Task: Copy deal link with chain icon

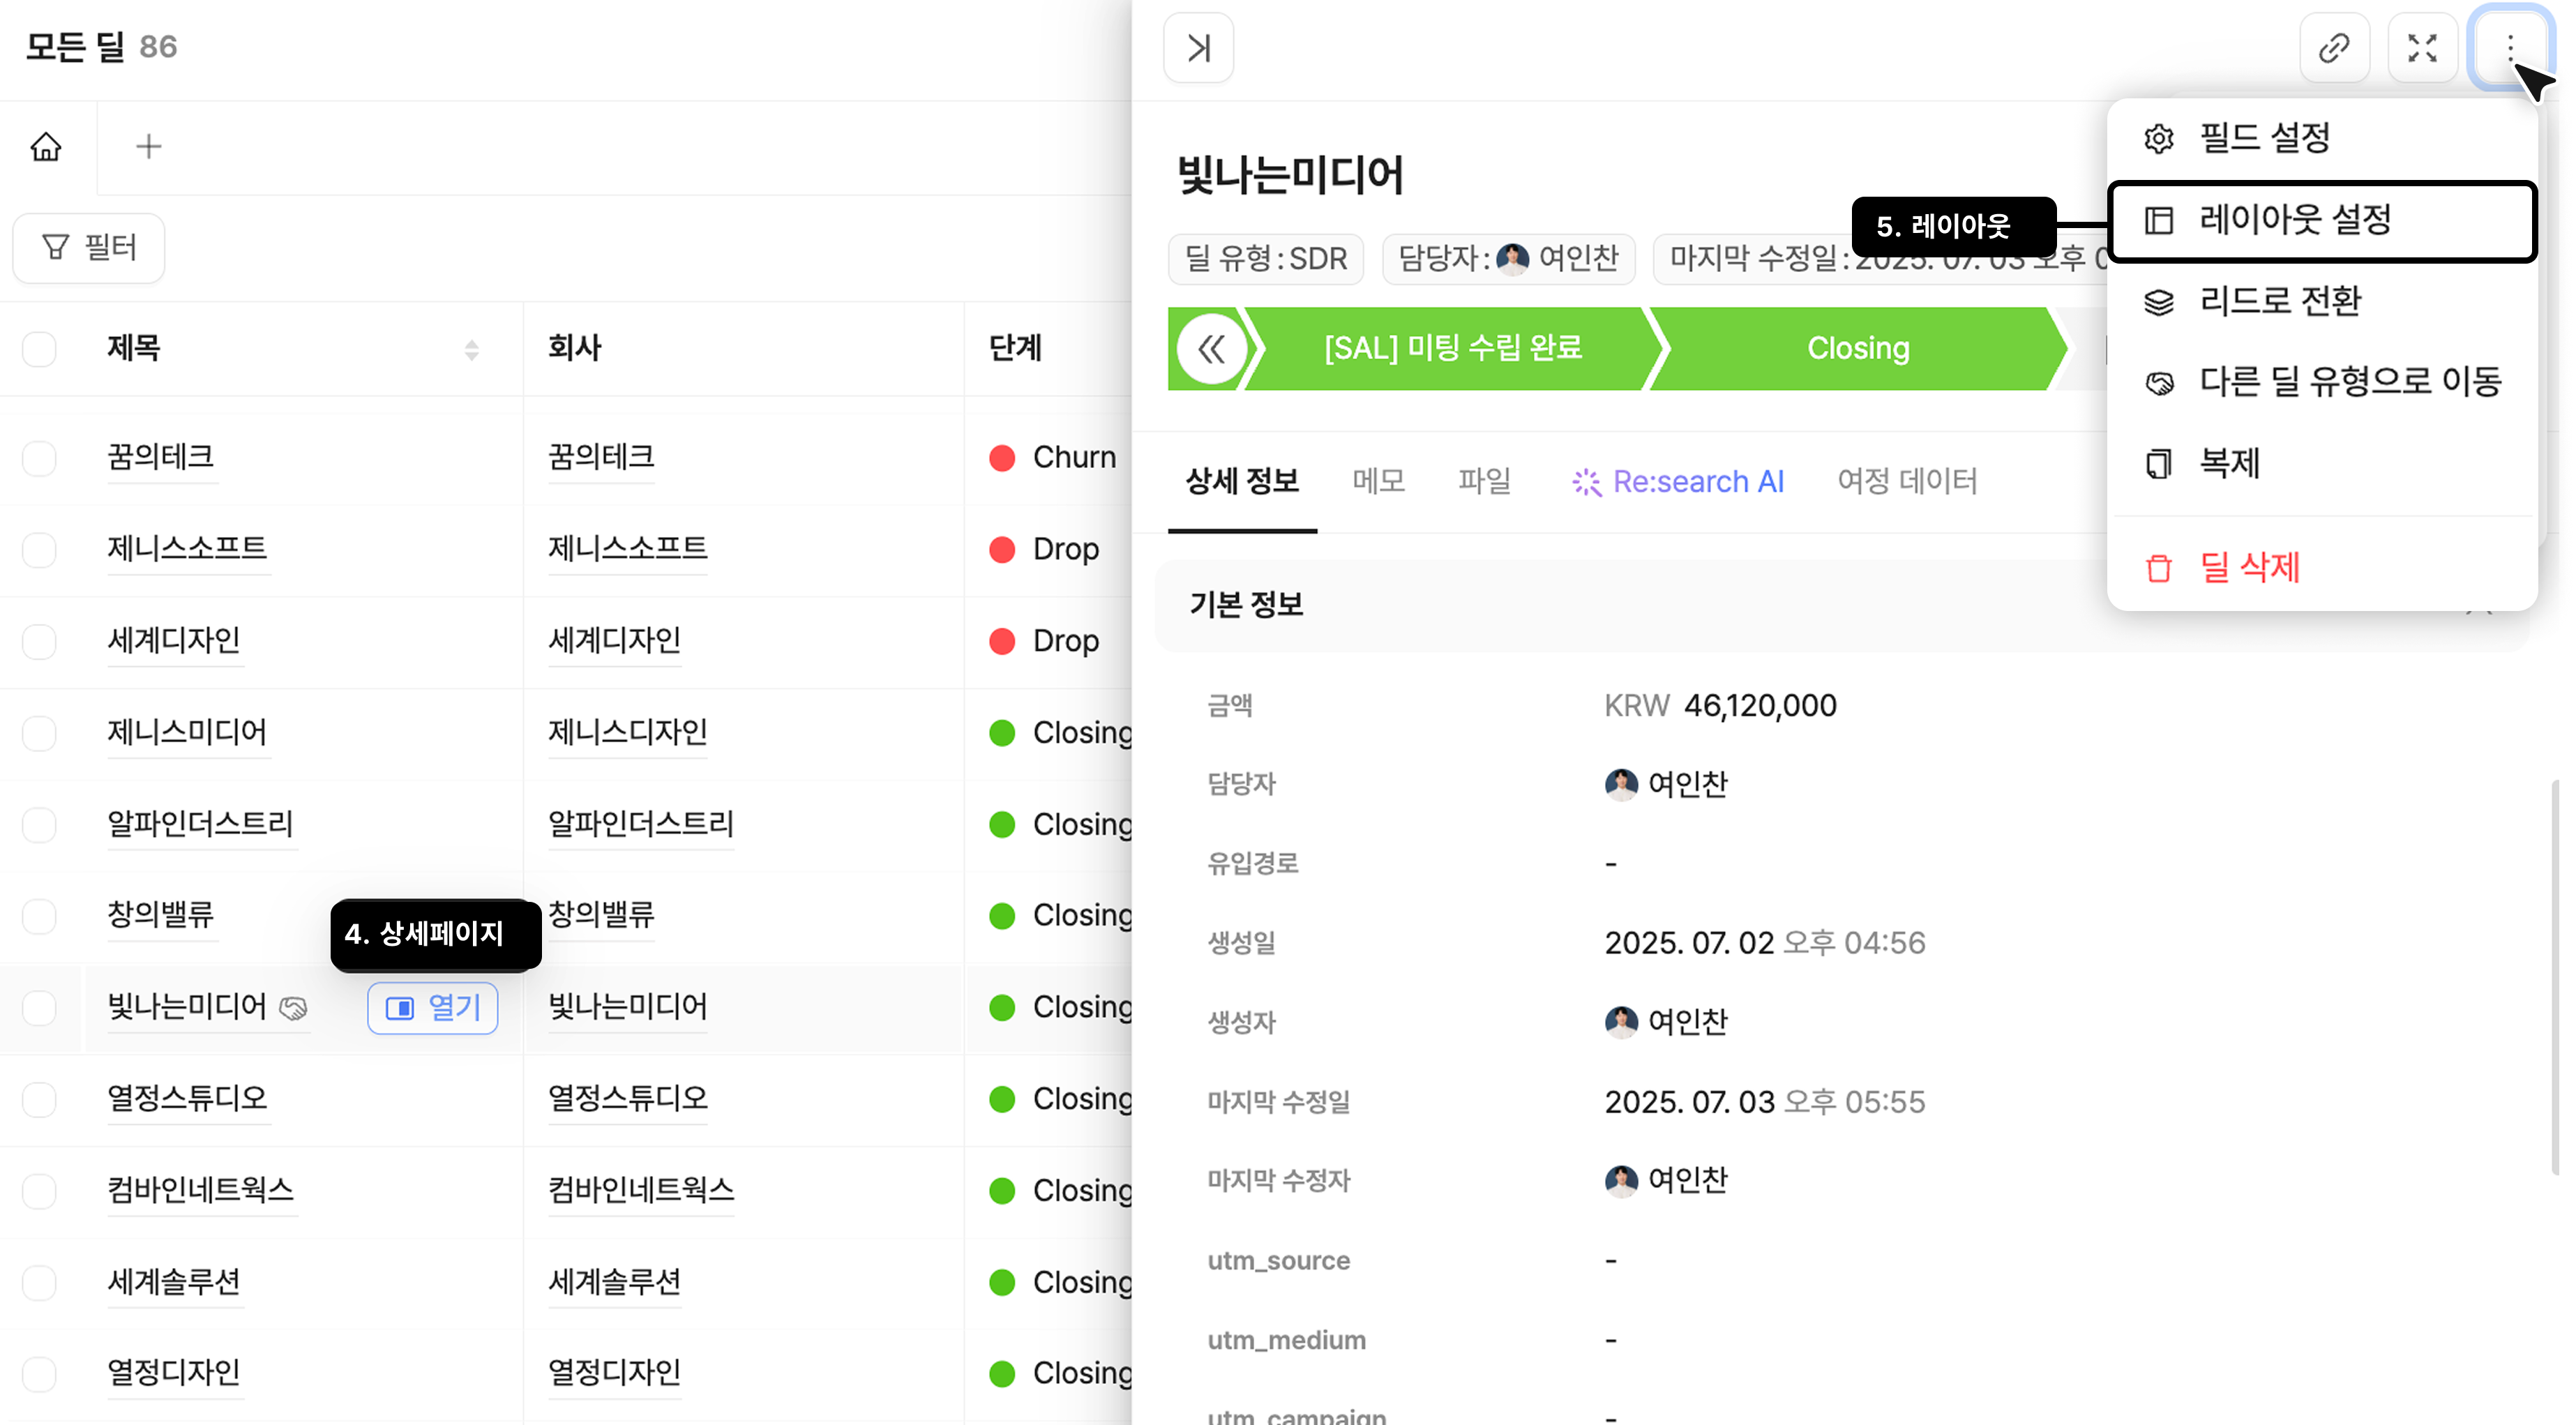Action: [x=2333, y=48]
